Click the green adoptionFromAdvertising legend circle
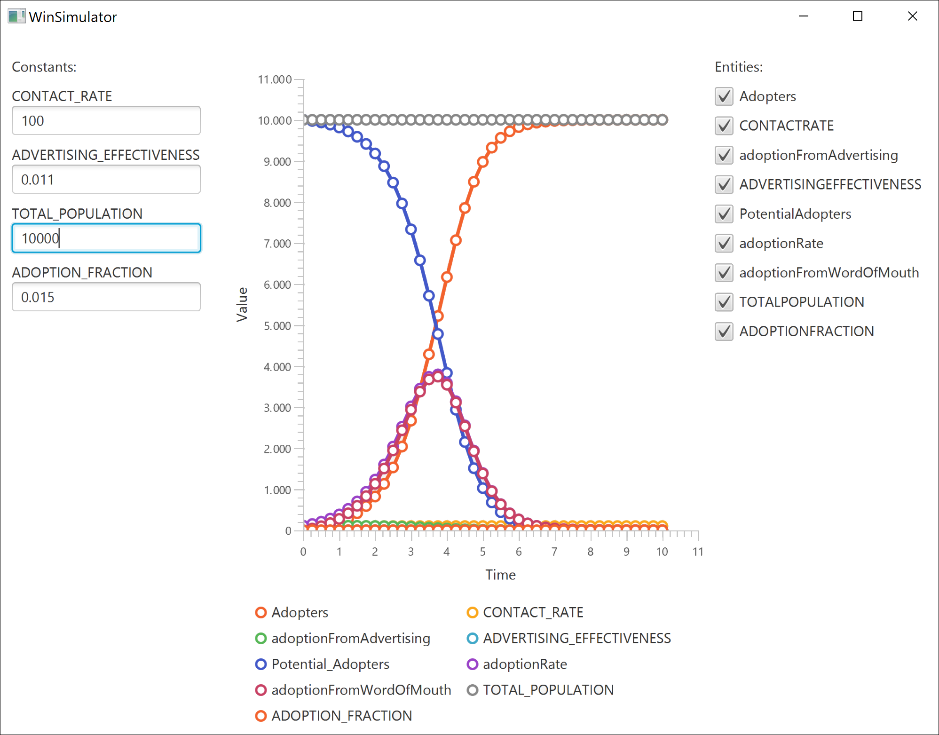 click(x=261, y=638)
